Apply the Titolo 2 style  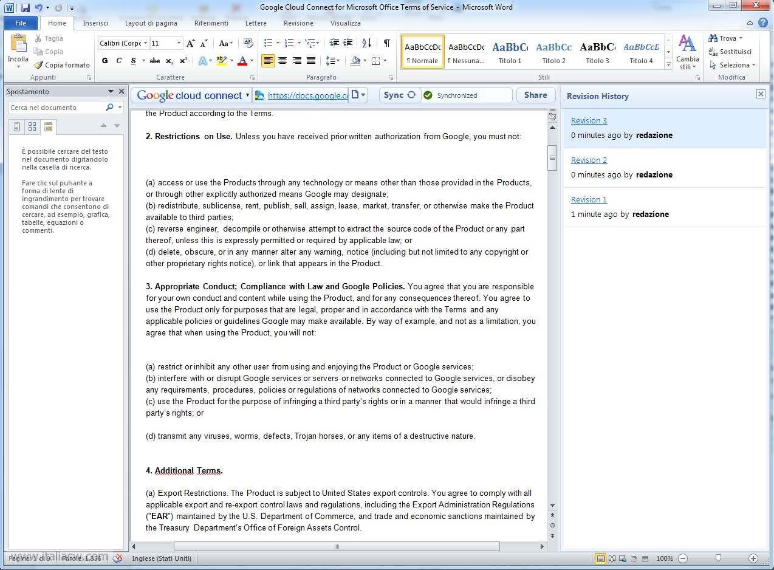point(554,52)
